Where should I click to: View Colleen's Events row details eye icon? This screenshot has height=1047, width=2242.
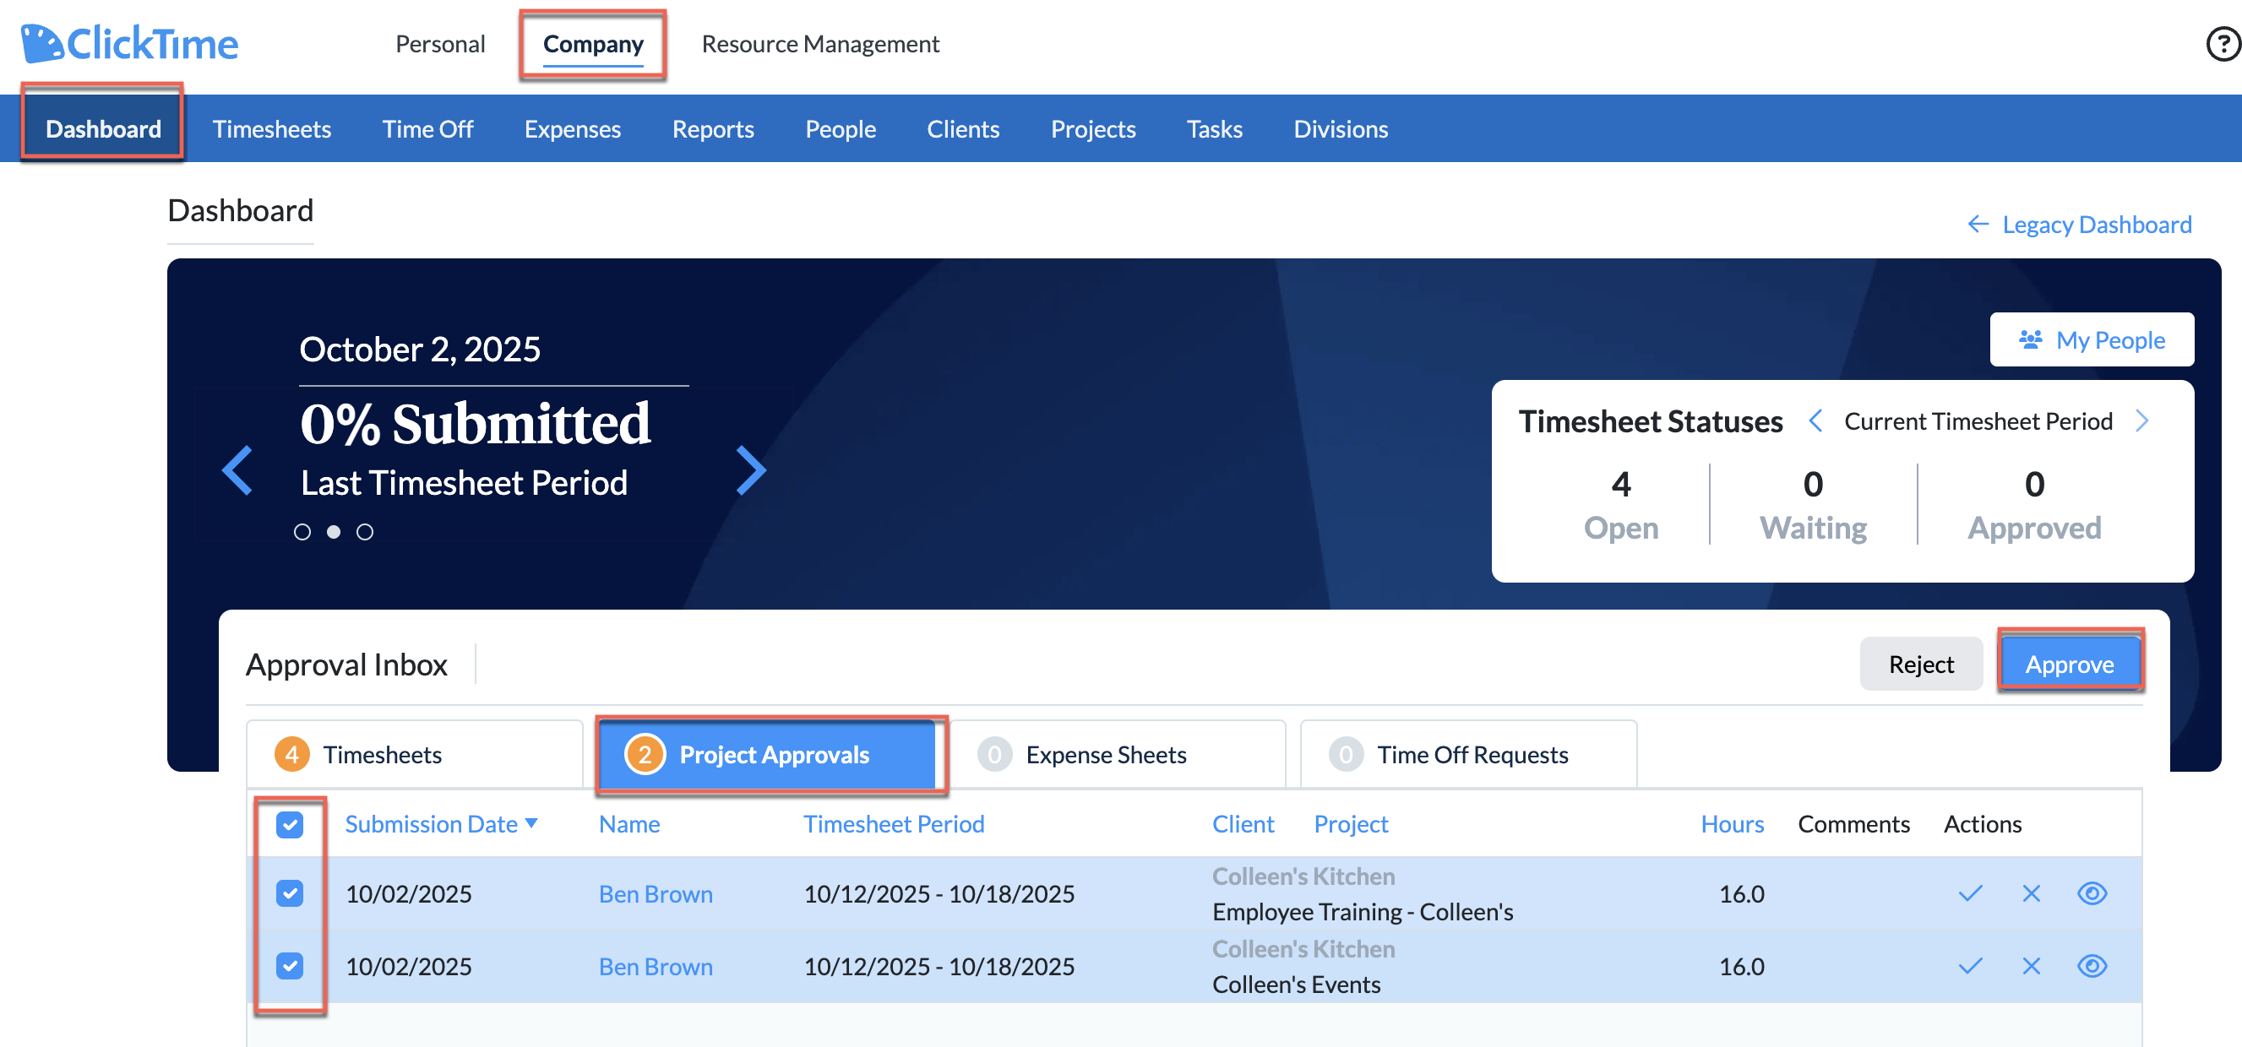click(2092, 965)
